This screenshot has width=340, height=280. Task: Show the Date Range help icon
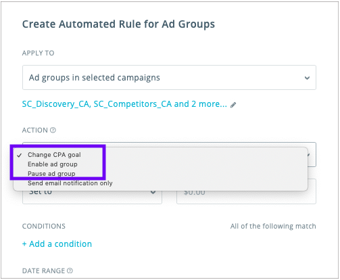click(x=70, y=271)
